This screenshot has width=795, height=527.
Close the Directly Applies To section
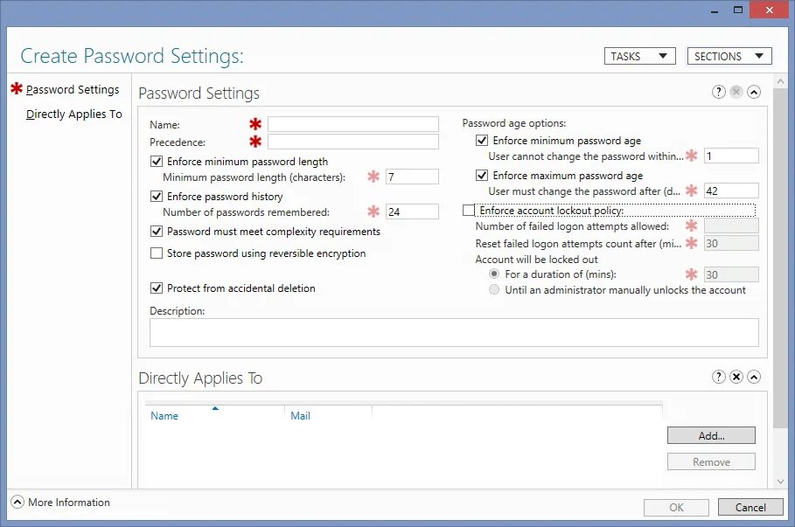coord(736,377)
